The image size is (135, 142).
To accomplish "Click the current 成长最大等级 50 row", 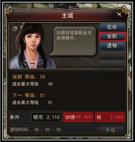I will coord(32,84).
